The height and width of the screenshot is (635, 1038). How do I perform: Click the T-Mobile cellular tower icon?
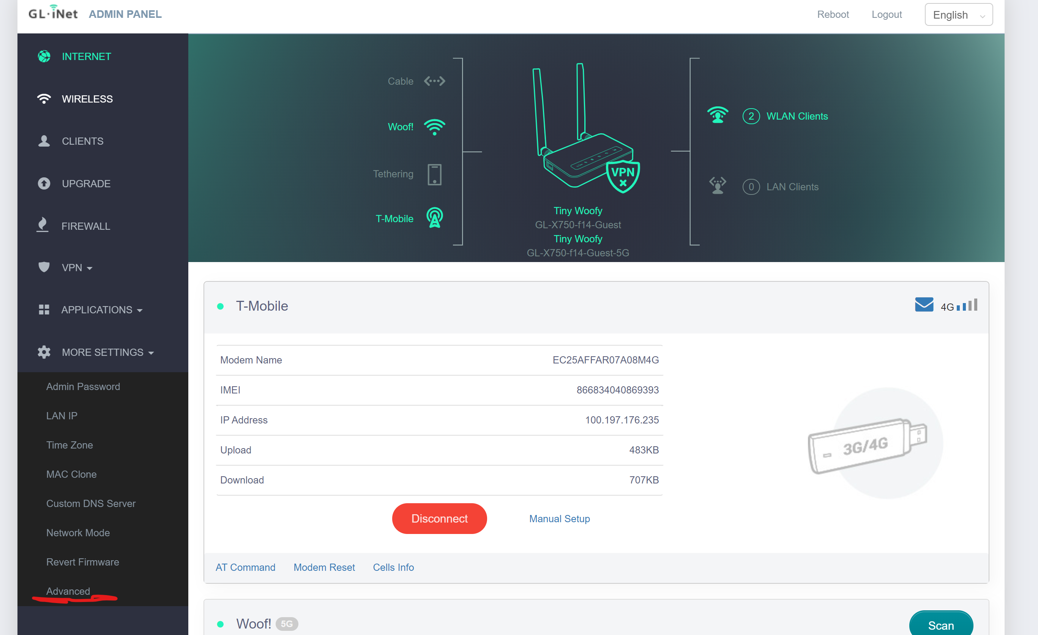coord(434,218)
